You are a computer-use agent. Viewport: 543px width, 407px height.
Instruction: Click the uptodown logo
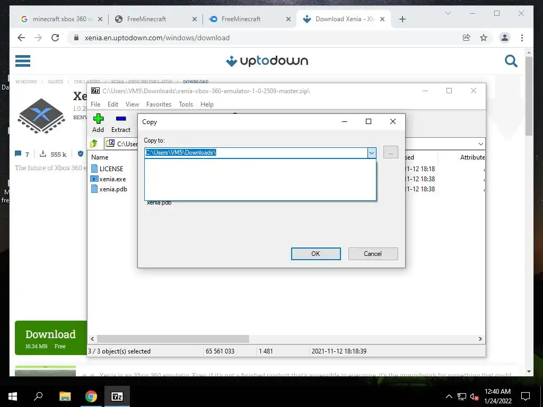point(267,61)
